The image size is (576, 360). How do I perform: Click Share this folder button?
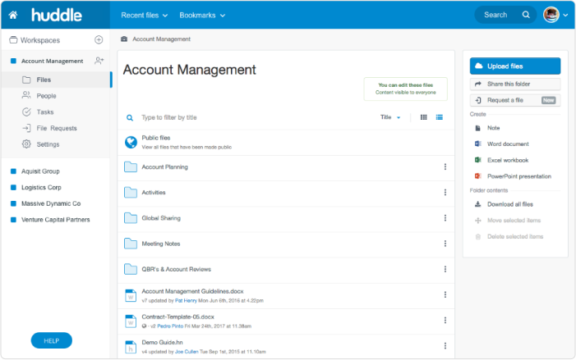515,84
